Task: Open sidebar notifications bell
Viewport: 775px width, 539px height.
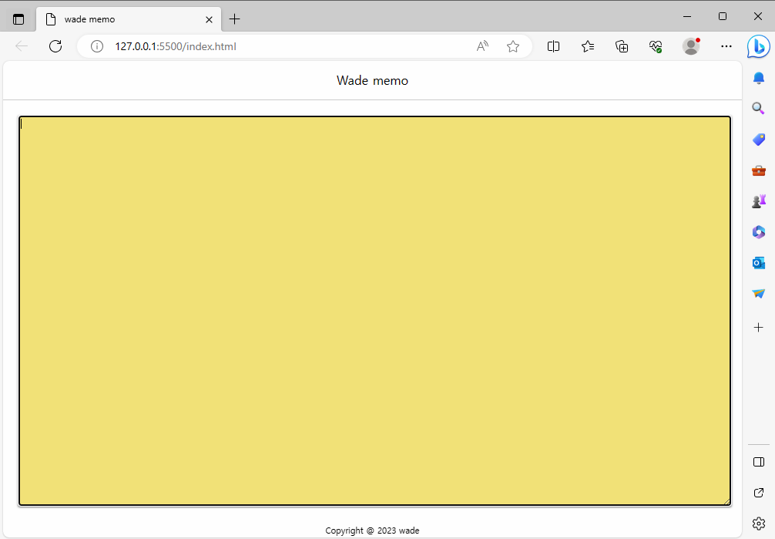Action: [x=759, y=78]
